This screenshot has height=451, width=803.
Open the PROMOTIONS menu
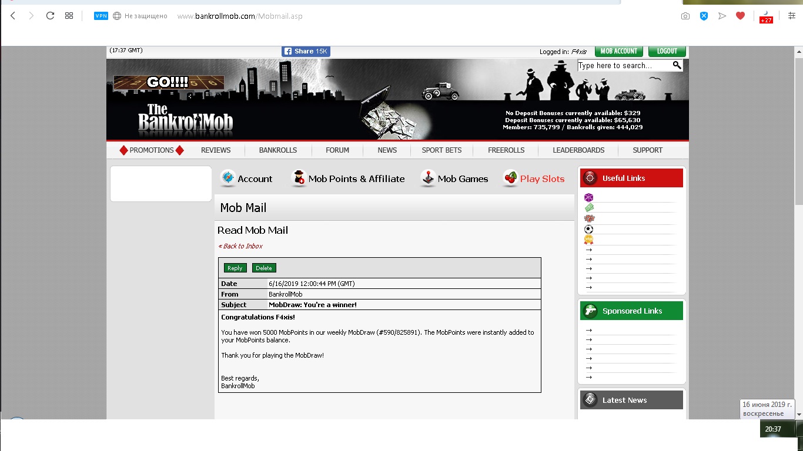point(152,150)
